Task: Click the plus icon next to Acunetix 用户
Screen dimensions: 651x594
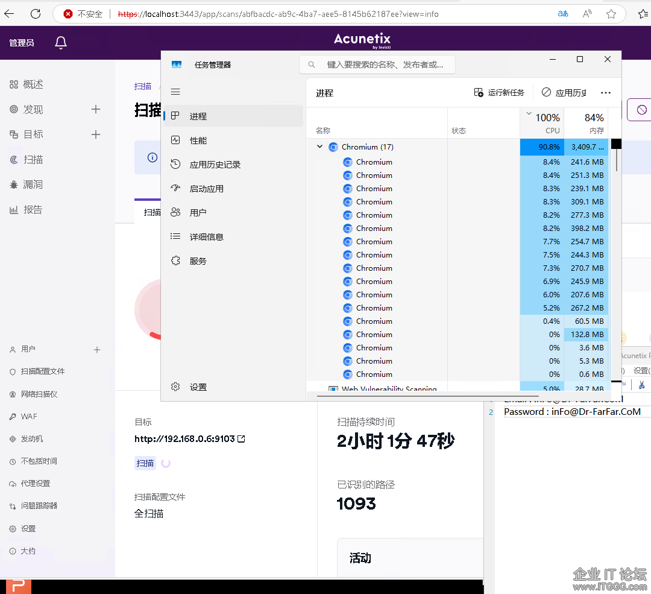Action: pyautogui.click(x=97, y=350)
